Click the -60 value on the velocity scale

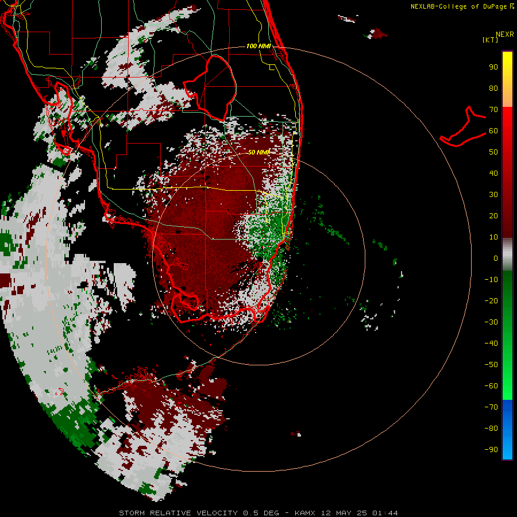[x=491, y=386]
